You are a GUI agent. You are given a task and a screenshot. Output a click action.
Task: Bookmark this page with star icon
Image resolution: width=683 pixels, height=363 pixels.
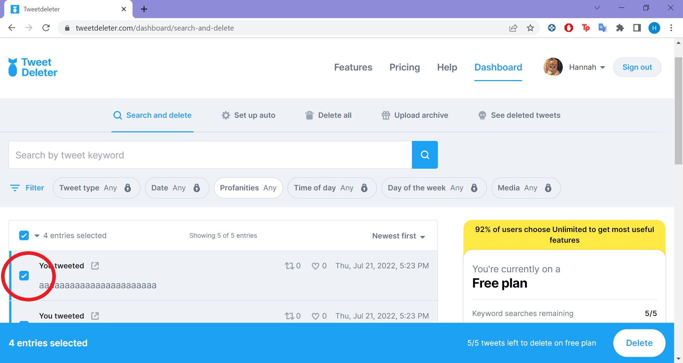(x=530, y=28)
